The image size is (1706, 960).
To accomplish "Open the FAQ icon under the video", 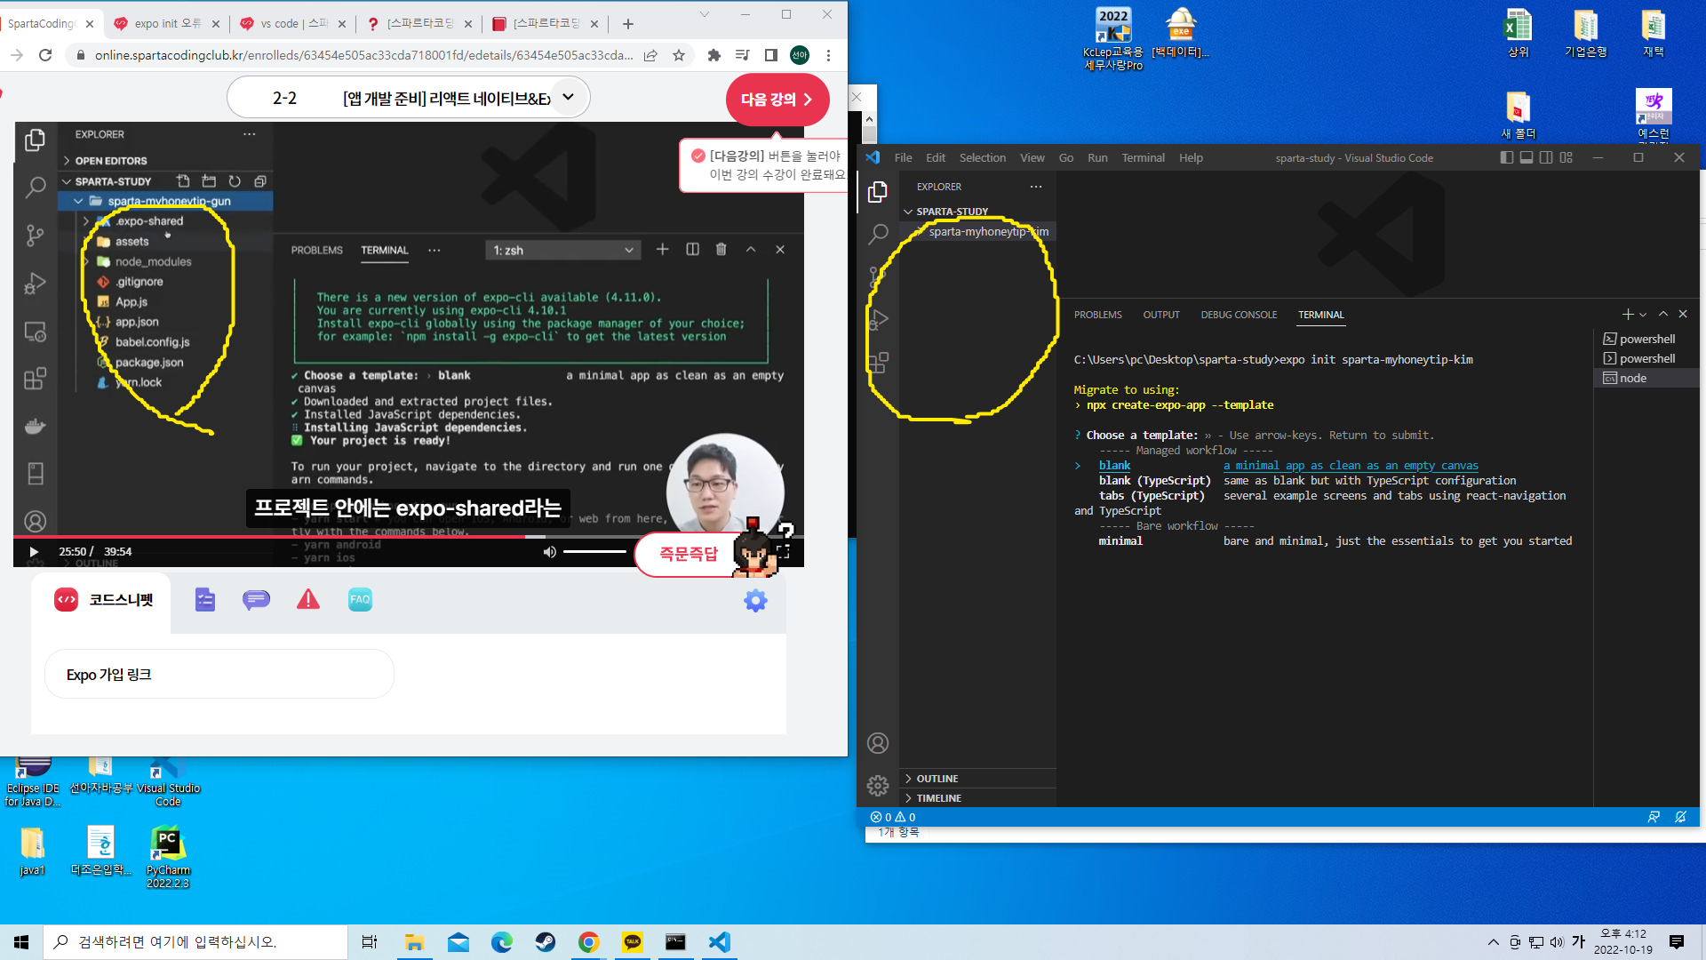I will pos(360,600).
